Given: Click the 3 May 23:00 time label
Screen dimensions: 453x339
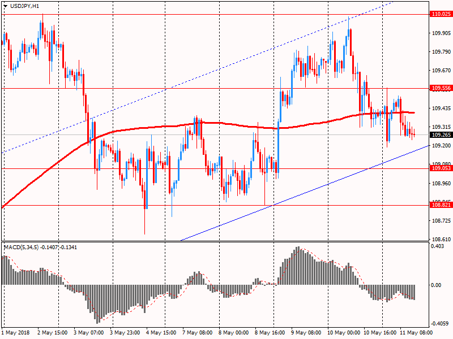Looking at the screenshot, I should click(125, 333).
